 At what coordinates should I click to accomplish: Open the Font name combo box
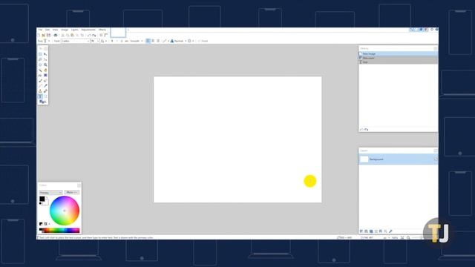[76, 41]
